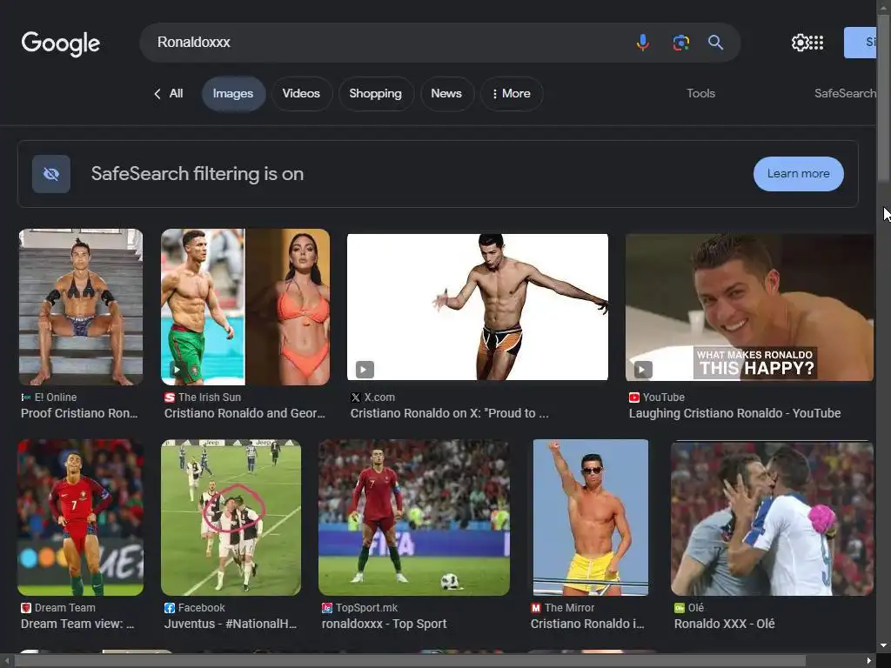The image size is (891, 668).
Task: Open 'ronaldoxxx - Top Sport' result link
Action: pos(384,624)
